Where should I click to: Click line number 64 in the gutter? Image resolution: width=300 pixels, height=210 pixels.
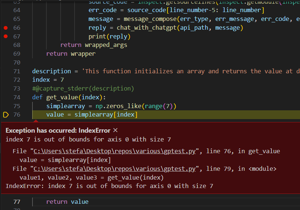point(17,10)
